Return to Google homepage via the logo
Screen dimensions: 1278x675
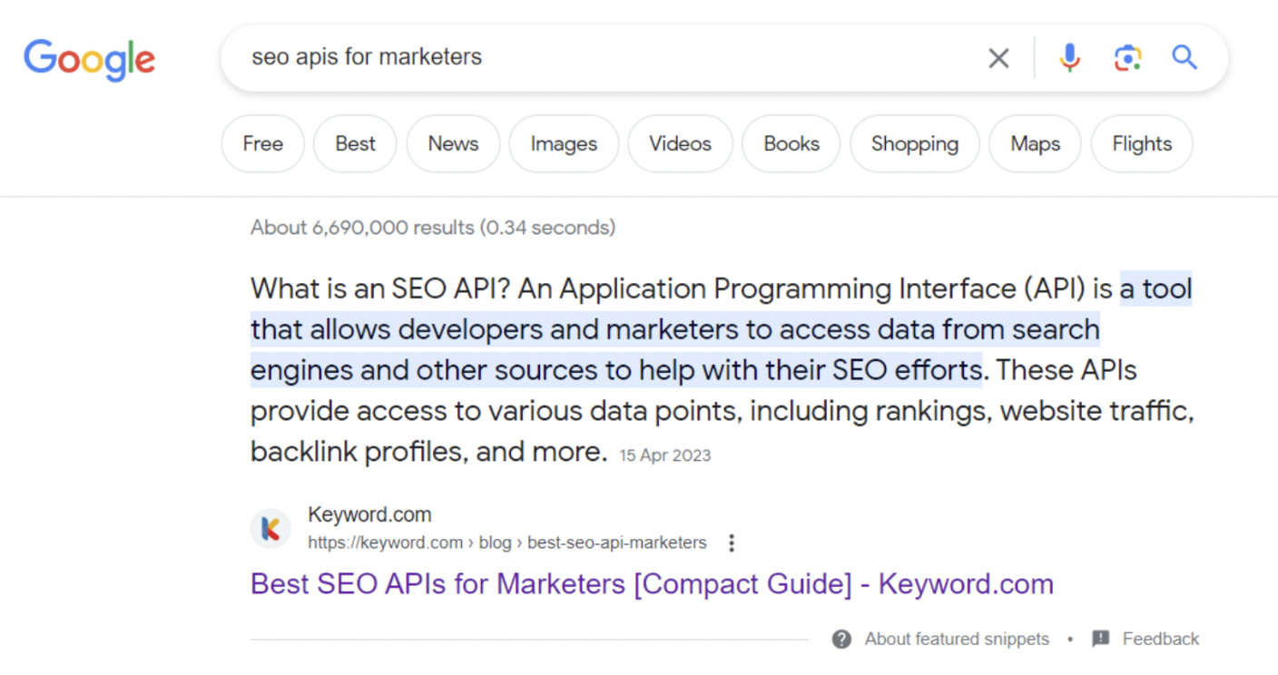click(x=89, y=59)
